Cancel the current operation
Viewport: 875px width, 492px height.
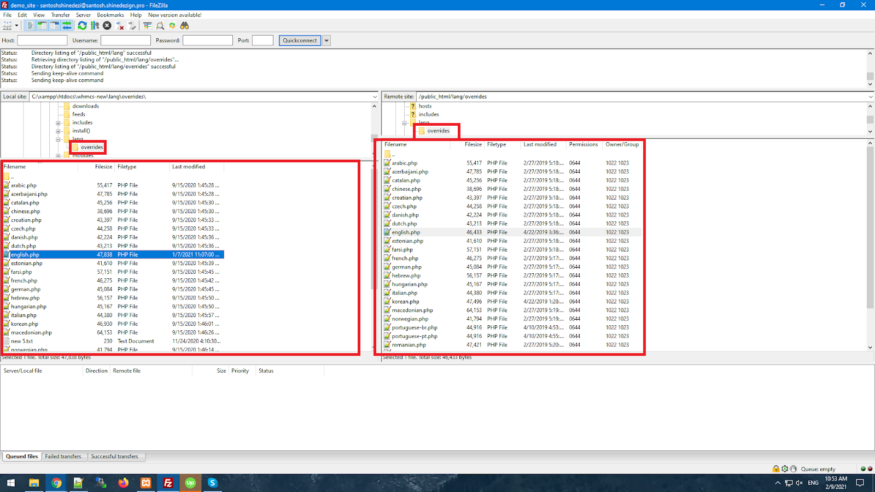(107, 25)
